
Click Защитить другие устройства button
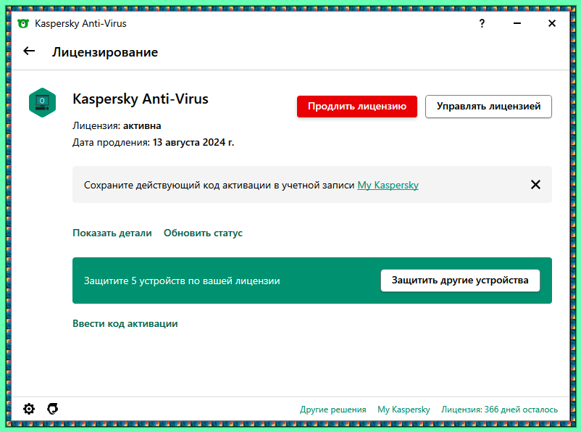click(x=460, y=281)
